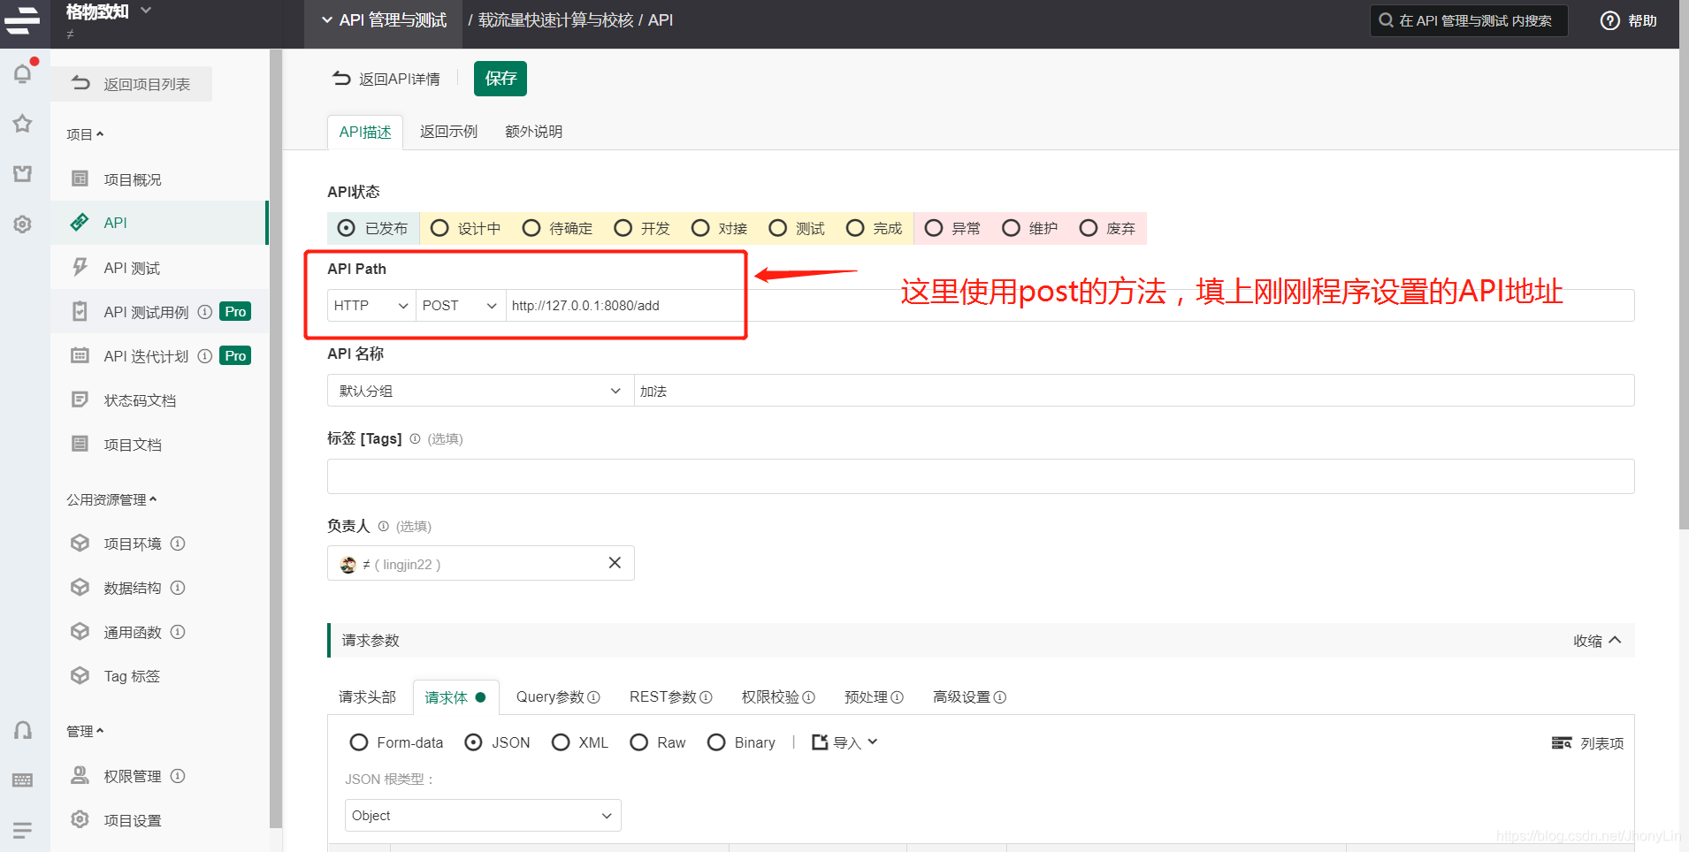Click 返回API详情 link

coord(386,79)
